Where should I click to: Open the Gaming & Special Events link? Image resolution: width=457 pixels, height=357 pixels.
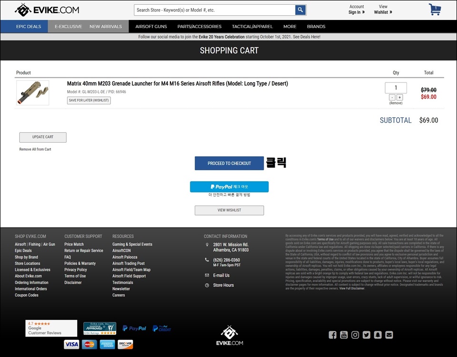[132, 245]
